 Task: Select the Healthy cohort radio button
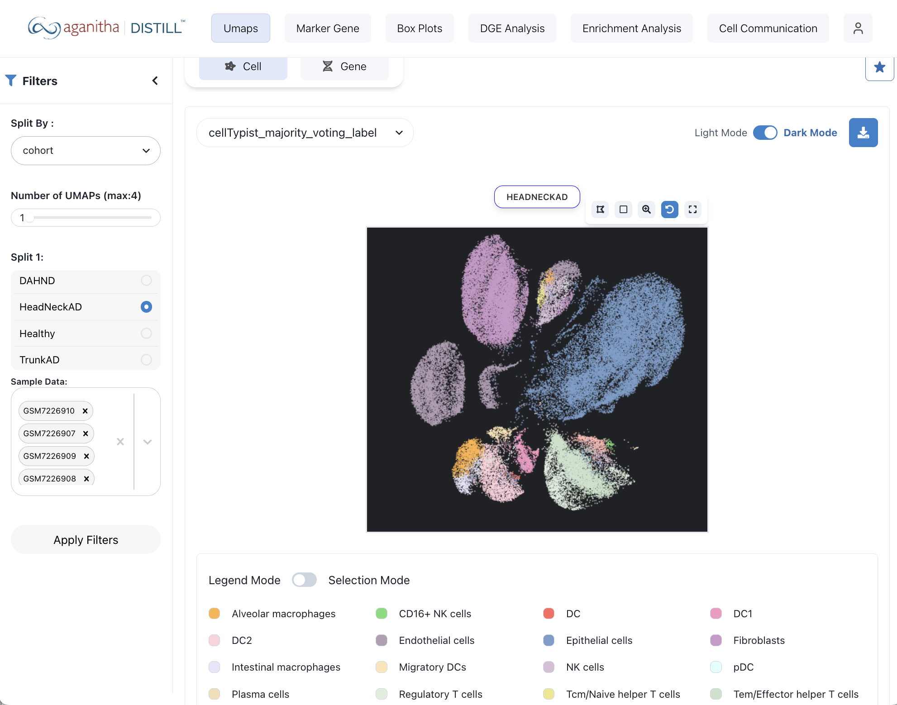tap(146, 333)
